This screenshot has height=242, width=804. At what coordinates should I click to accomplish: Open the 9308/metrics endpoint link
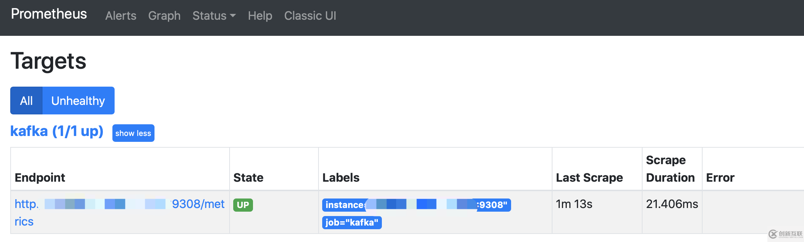tap(119, 212)
